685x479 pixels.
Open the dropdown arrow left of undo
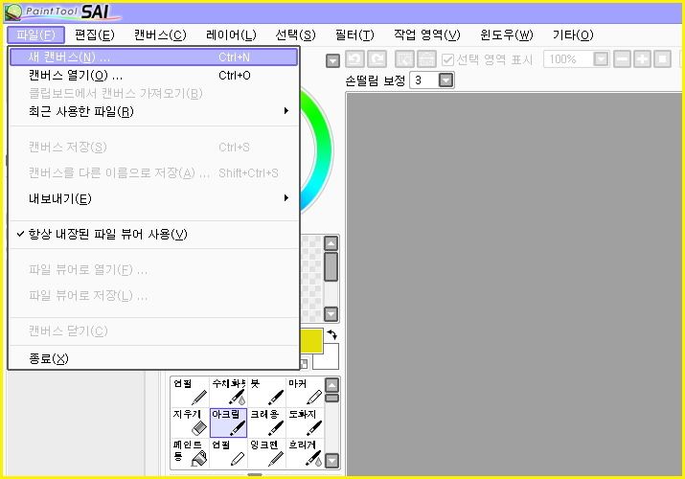tap(332, 60)
